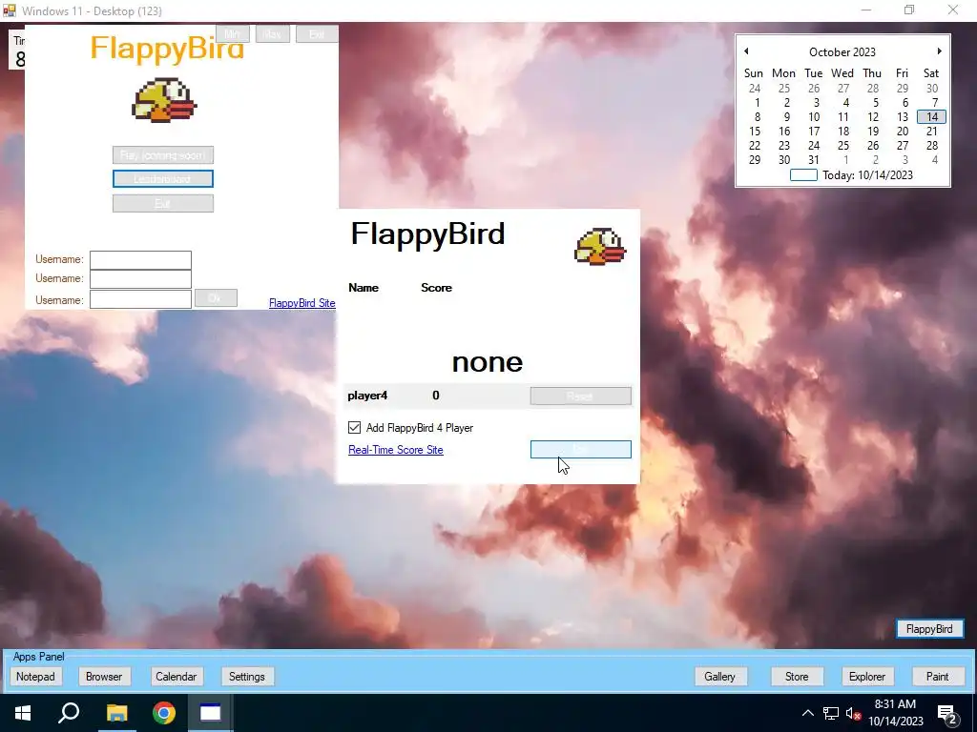
Task: Open Settings from the Apps Panel
Action: (x=247, y=677)
